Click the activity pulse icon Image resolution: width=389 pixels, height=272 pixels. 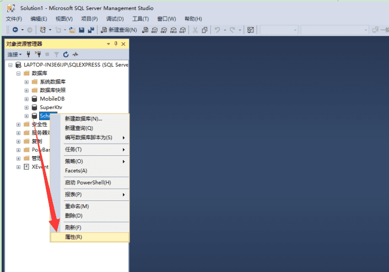point(75,55)
